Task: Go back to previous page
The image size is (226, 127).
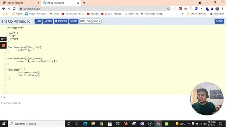Action: [x=4, y=8]
